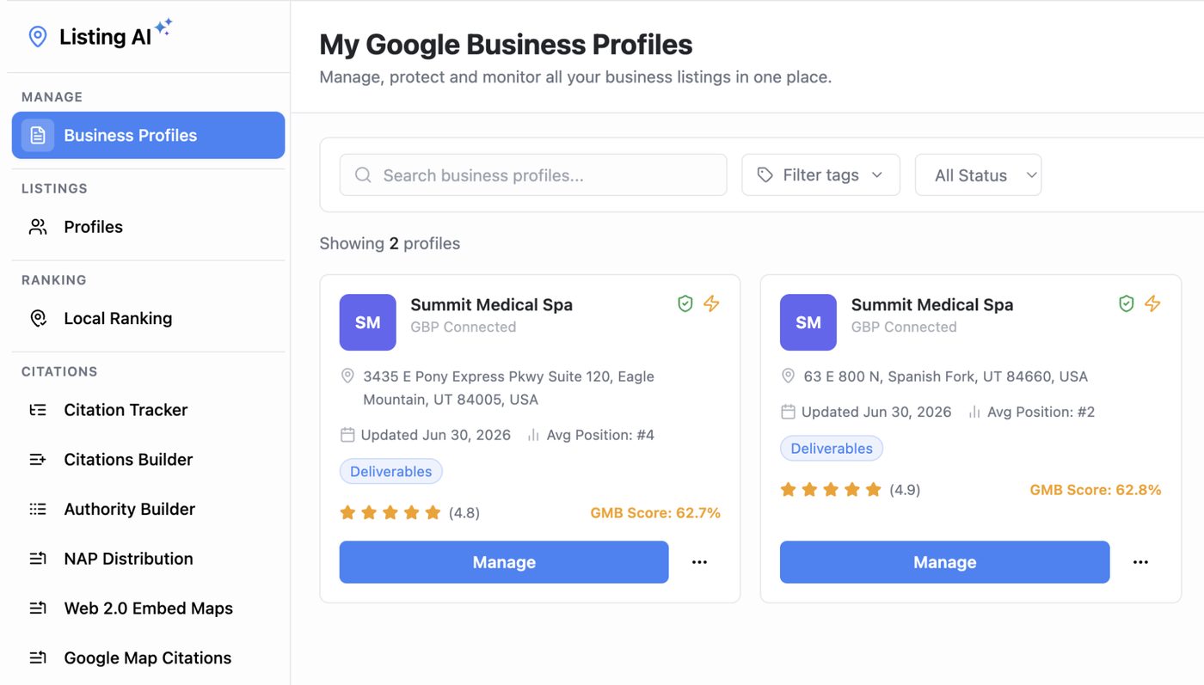Screen dimensions: 1204x685
Task: Click the Citations Builder icon
Action: tap(38, 460)
